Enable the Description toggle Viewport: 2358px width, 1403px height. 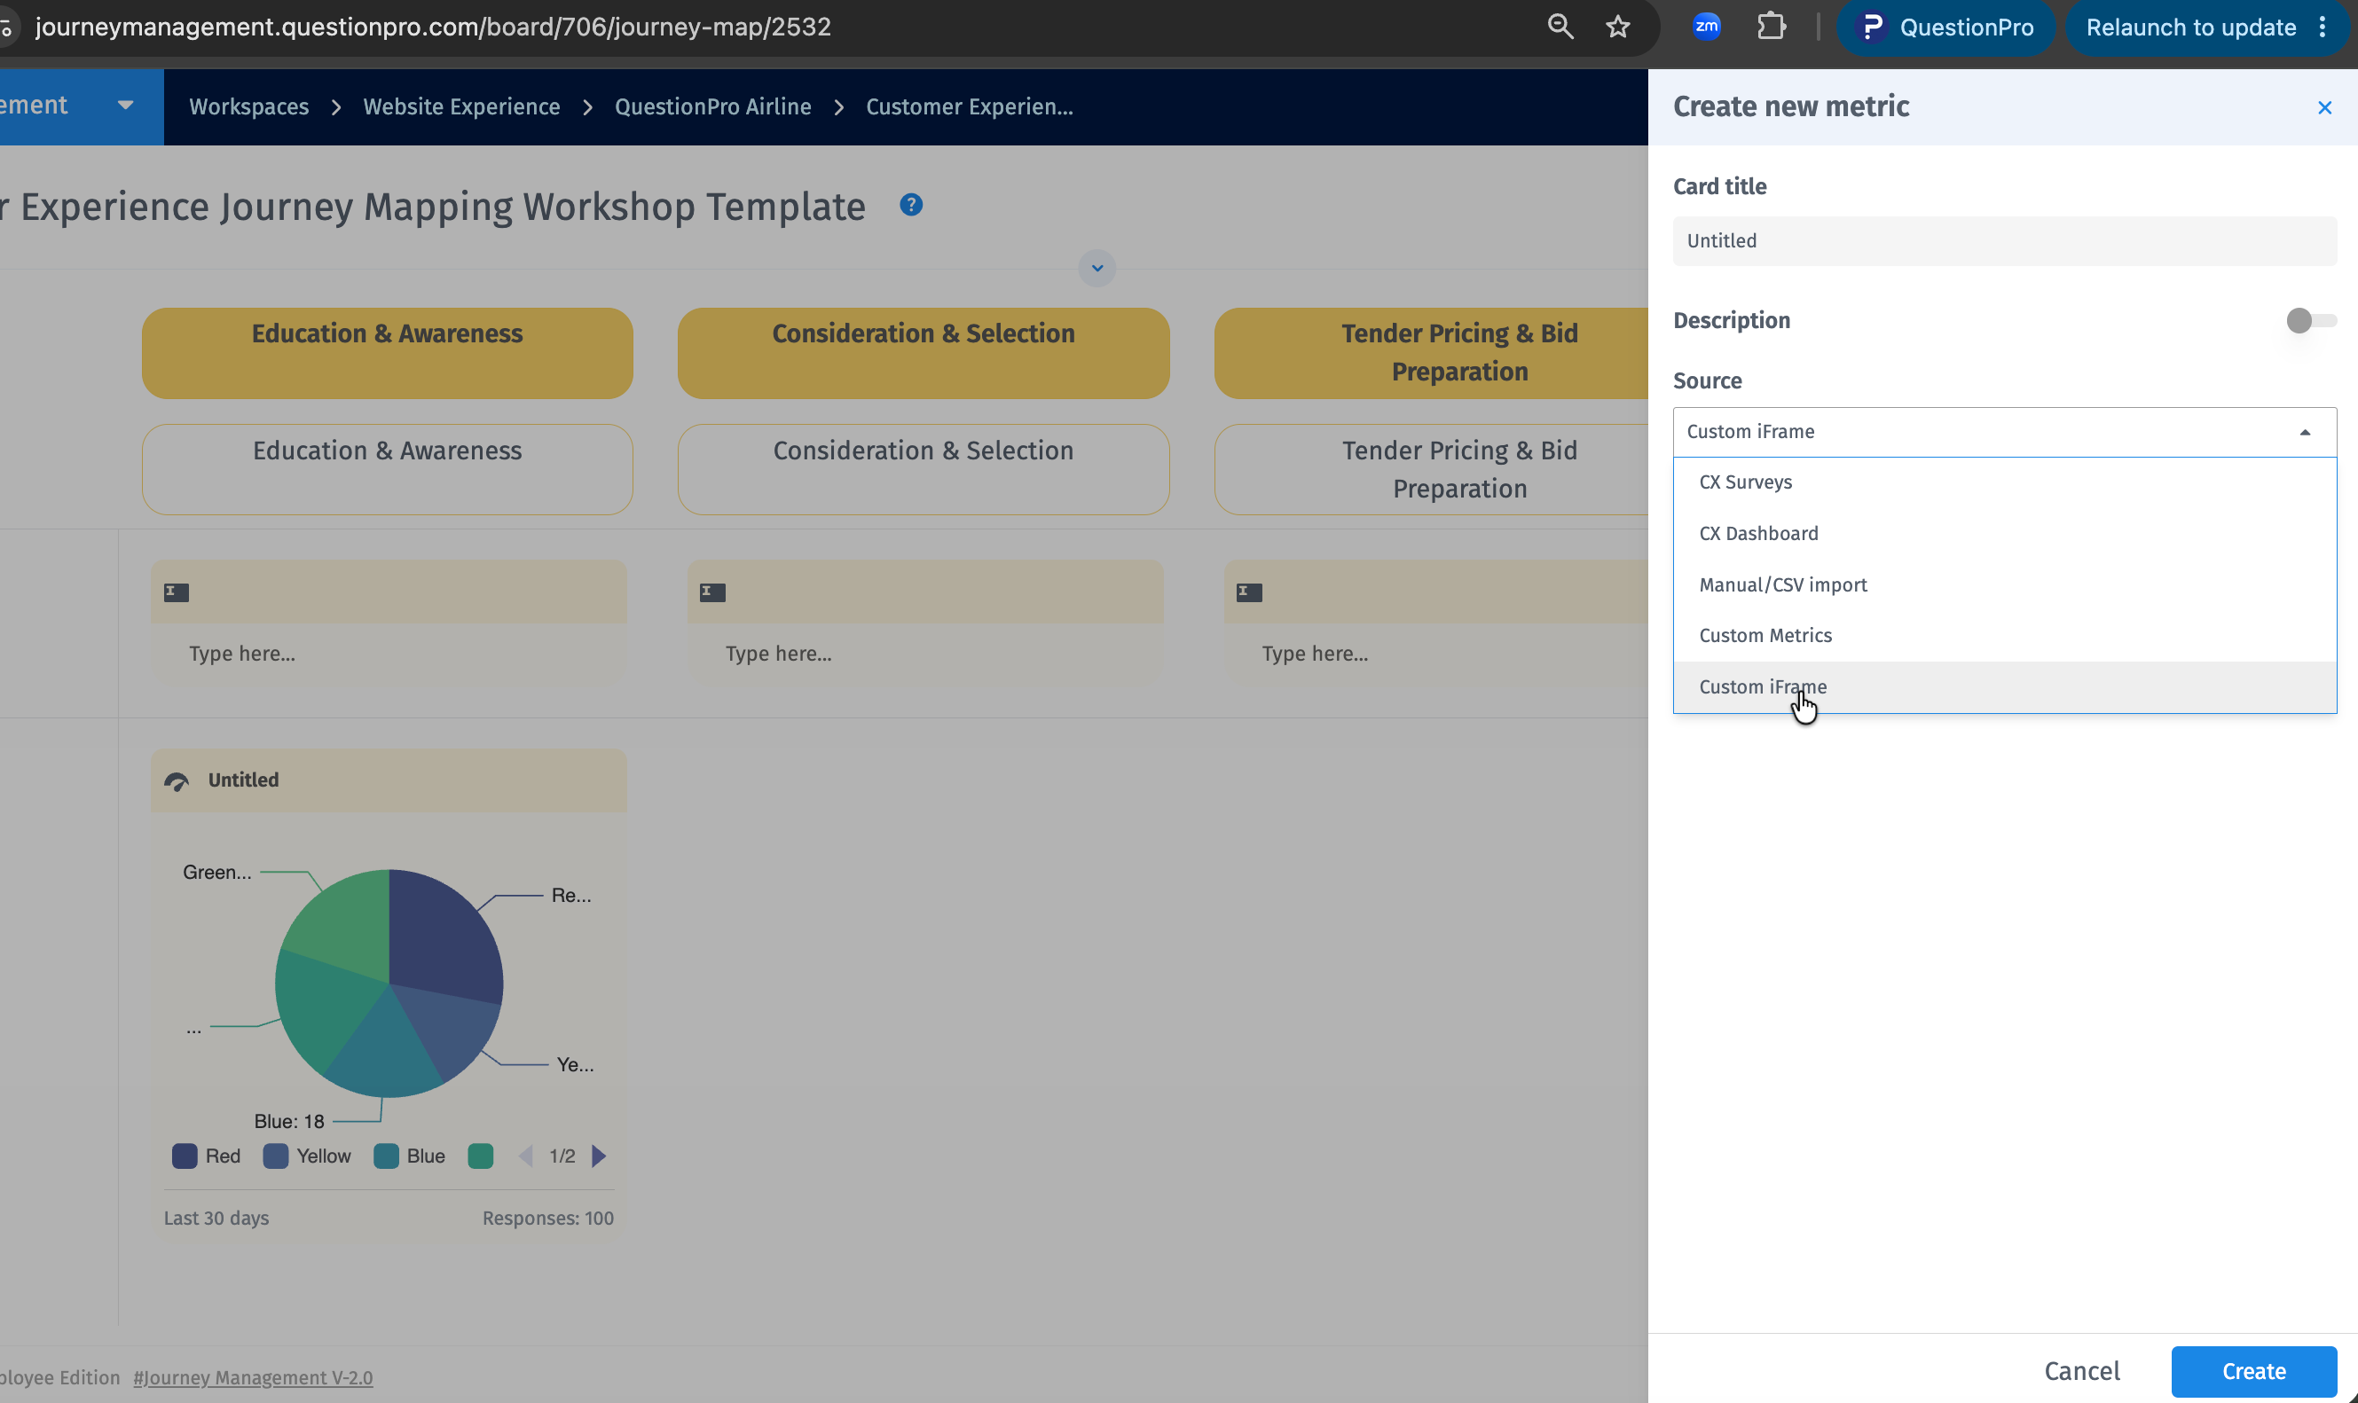pyautogui.click(x=2310, y=320)
